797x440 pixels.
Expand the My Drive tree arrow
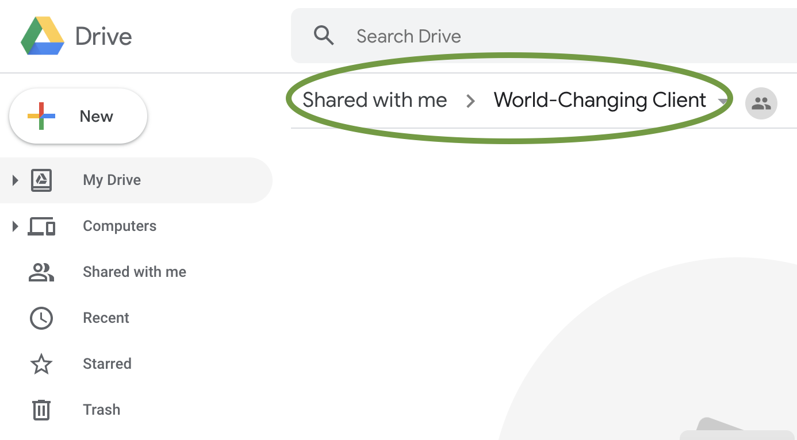[x=15, y=180]
